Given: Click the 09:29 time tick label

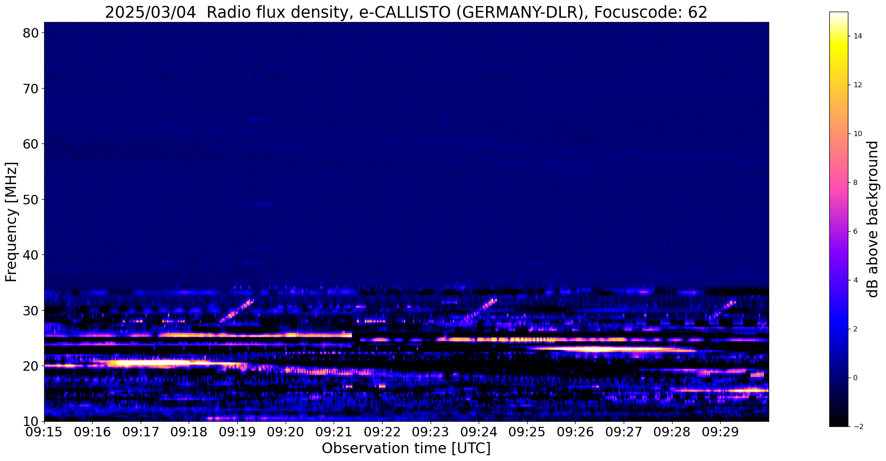Looking at the screenshot, I should tap(721, 432).
